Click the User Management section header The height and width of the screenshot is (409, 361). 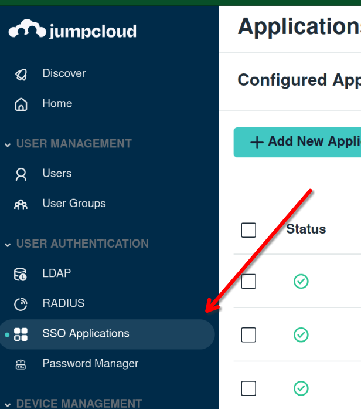(x=74, y=143)
